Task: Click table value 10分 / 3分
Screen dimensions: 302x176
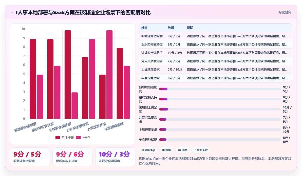Action: click(x=175, y=53)
